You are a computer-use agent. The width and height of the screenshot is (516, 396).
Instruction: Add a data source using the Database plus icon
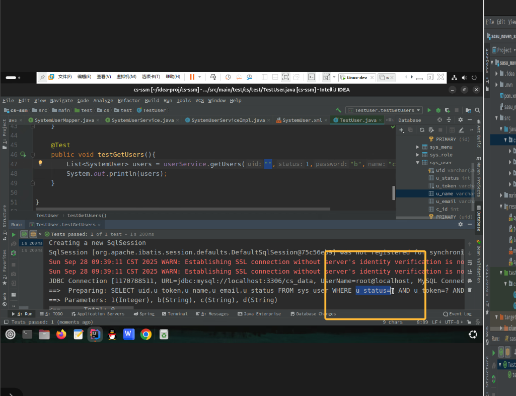point(401,130)
